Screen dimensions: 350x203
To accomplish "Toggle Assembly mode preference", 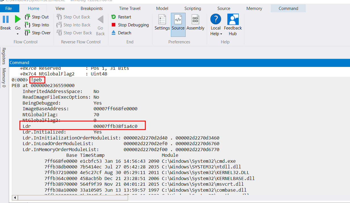I will [195, 23].
